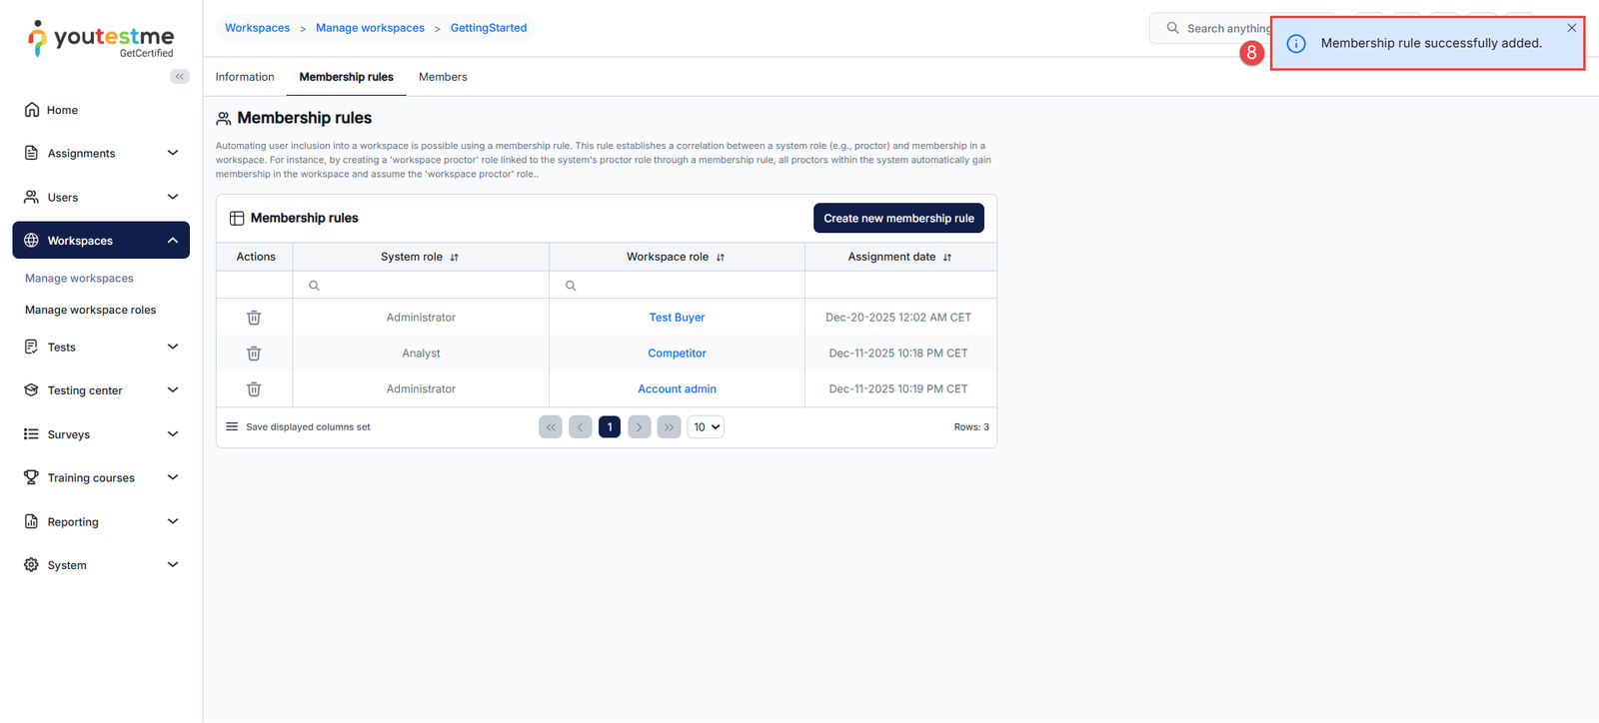Switch to the Members tab
Viewport: 1599px width, 723px height.
(x=443, y=77)
